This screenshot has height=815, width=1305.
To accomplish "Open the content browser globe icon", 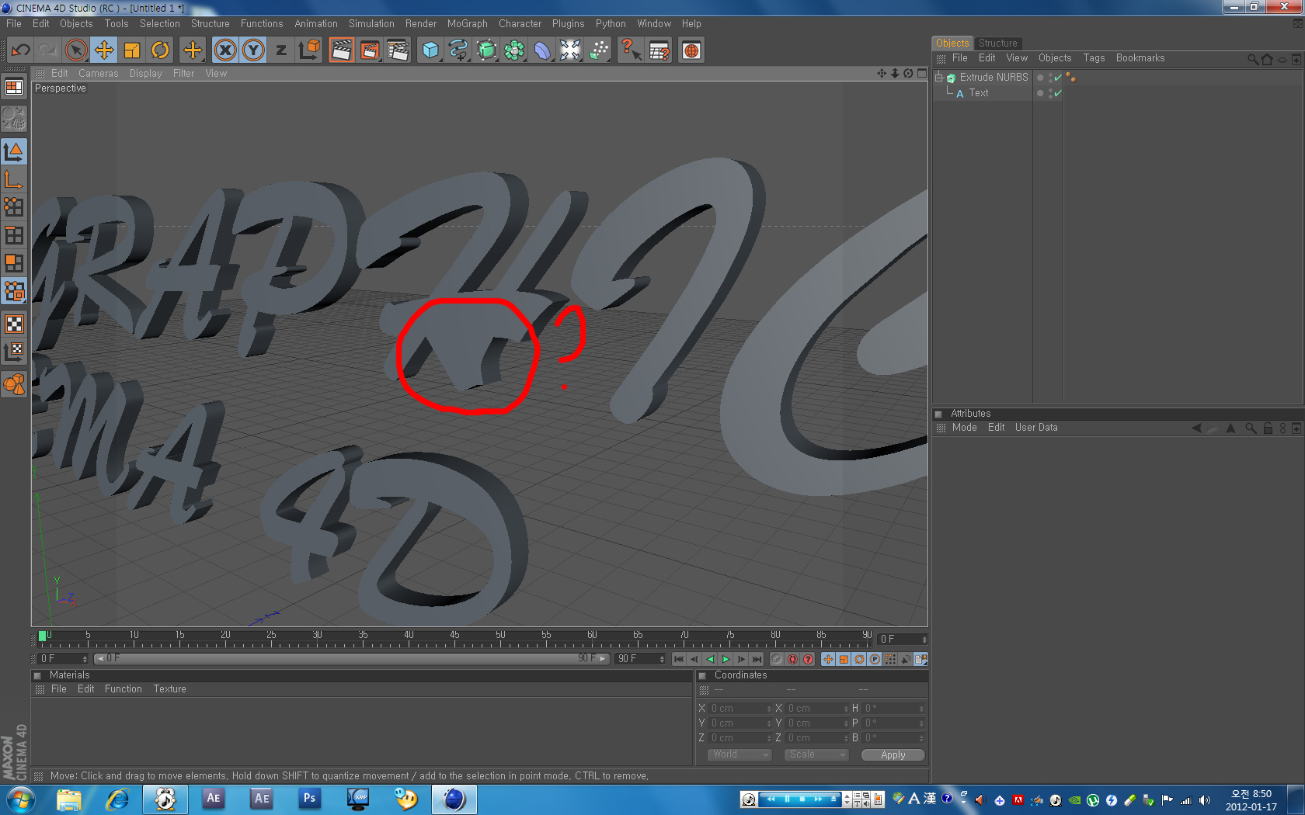I will point(691,50).
